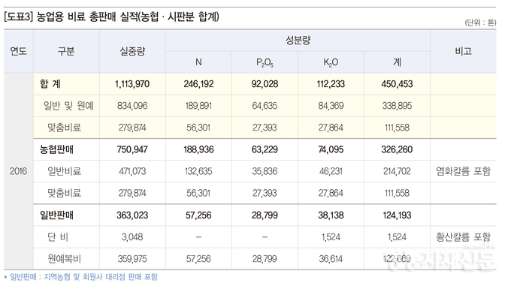Click the 일반판매 row label
This screenshot has height=286, width=511.
(x=56, y=215)
